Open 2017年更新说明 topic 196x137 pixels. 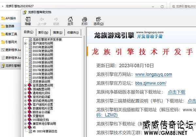[43, 70]
